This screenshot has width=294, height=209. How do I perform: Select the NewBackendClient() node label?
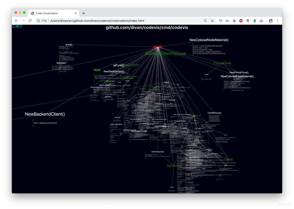pyautogui.click(x=45, y=114)
